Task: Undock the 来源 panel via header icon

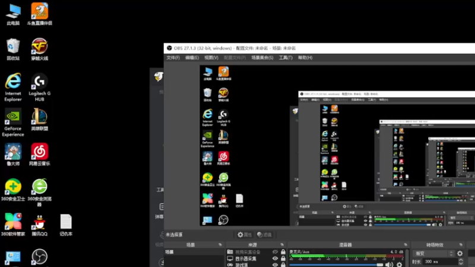Action: click(282, 244)
